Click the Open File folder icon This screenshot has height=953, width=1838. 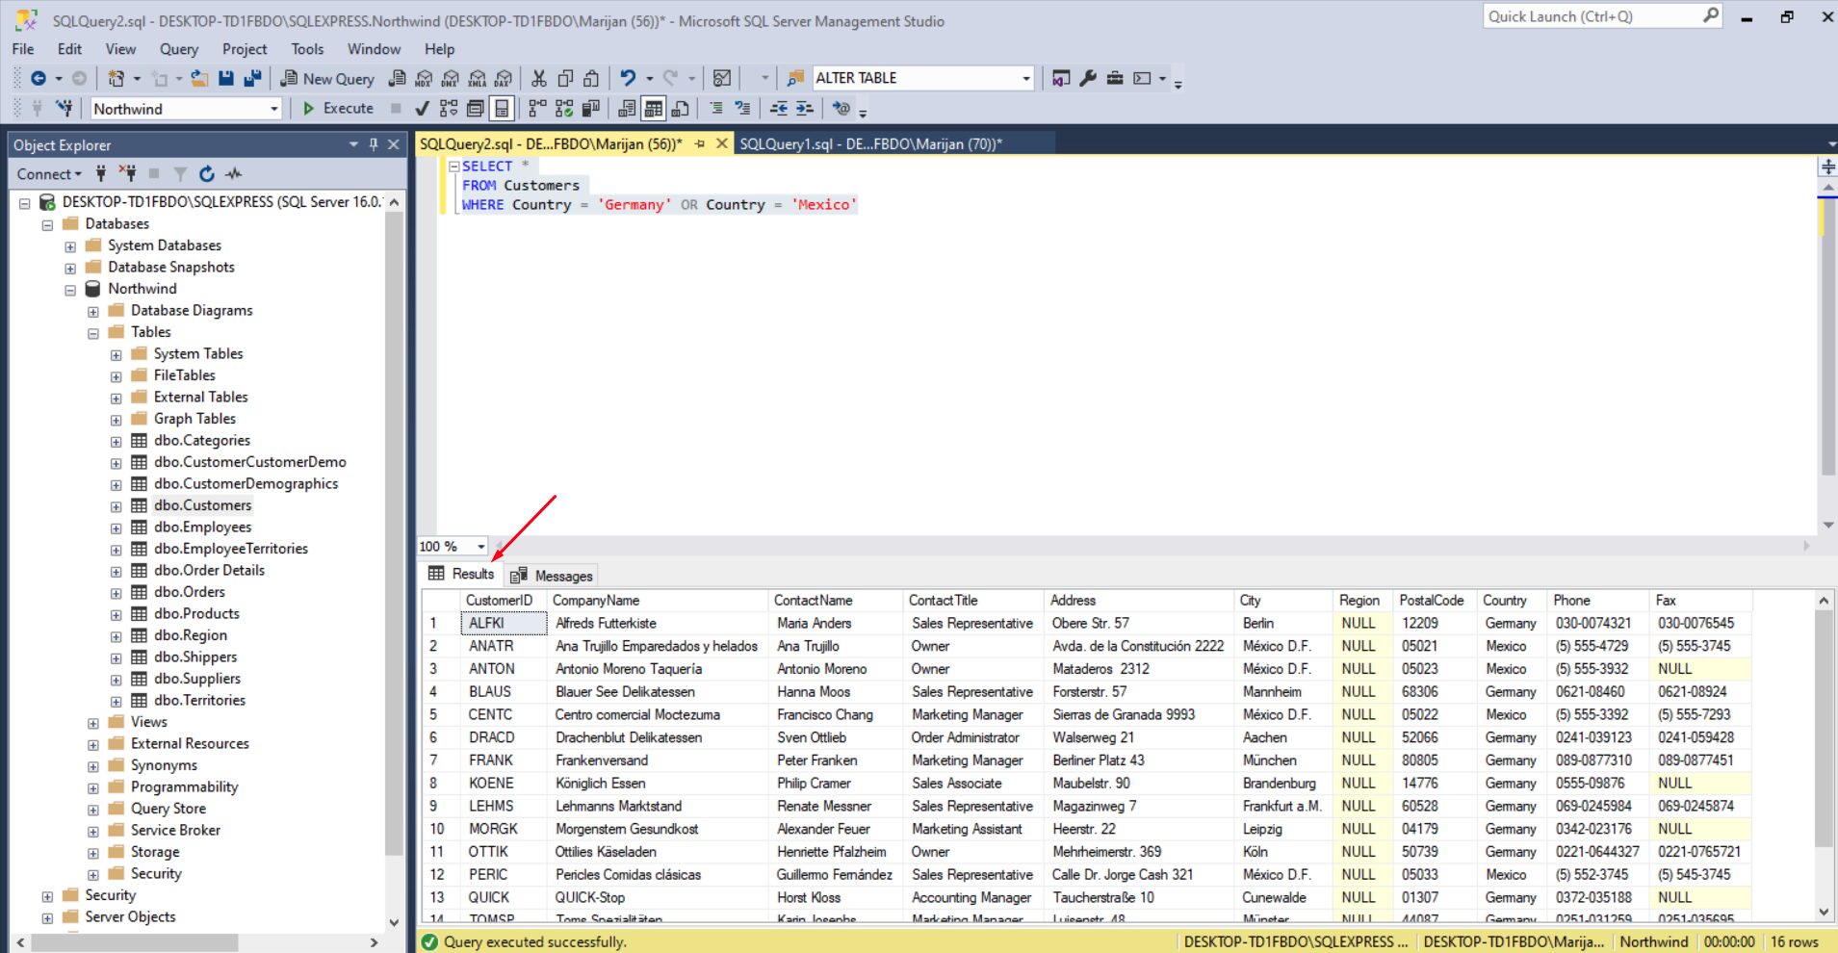pos(199,78)
